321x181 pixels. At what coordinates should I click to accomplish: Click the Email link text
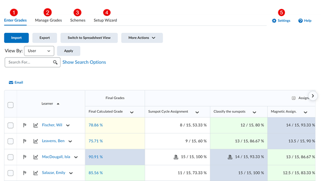pyautogui.click(x=19, y=82)
